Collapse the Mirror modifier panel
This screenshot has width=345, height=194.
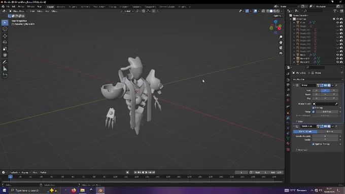(x=294, y=85)
